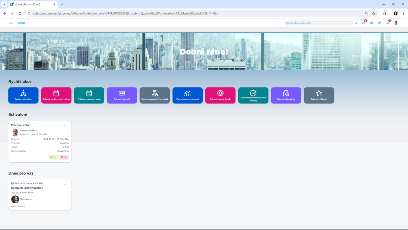This screenshot has width=408, height=230.
Task: Open the Správa mého týmu tile
Action: pos(23,95)
